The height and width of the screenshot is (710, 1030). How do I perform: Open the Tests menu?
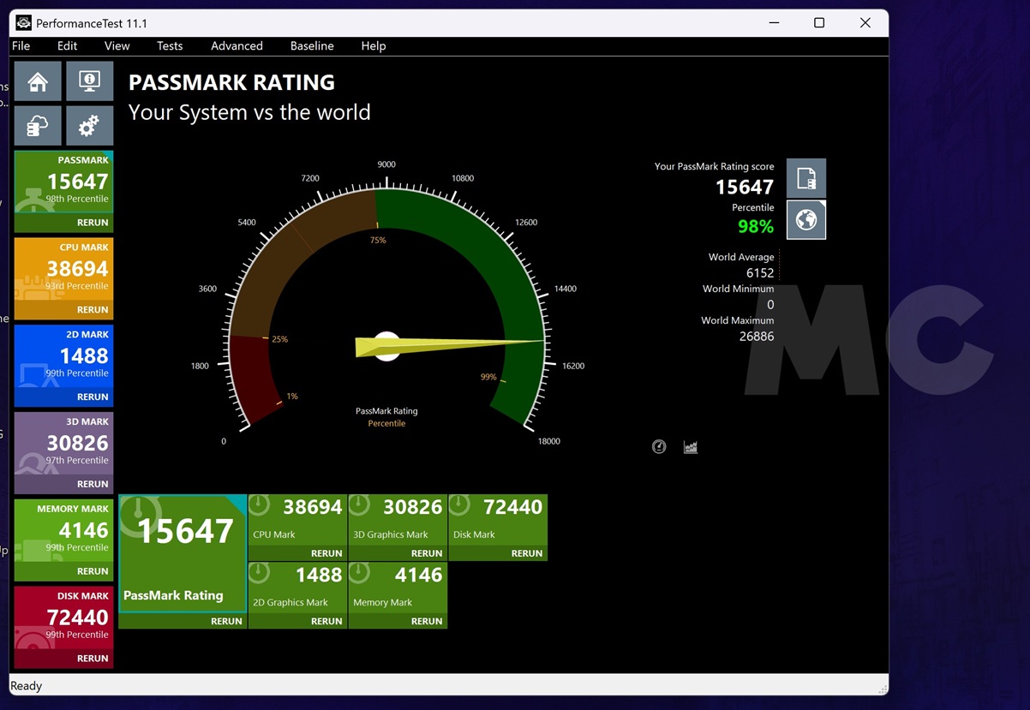[170, 45]
